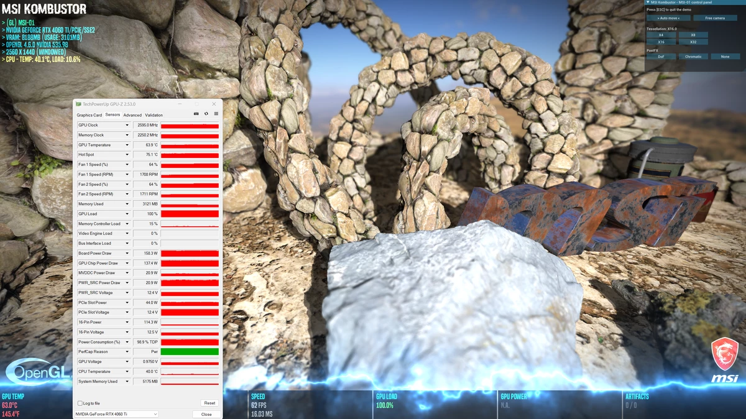This screenshot has width=746, height=419.
Task: Open the GPU Temperature sensor dropdown
Action: 127,145
